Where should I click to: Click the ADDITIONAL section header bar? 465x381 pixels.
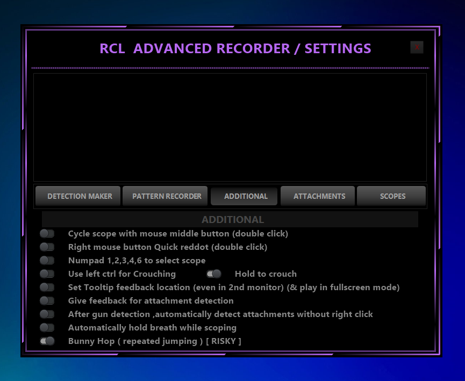point(230,219)
